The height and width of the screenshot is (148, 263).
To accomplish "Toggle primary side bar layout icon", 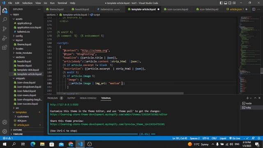I will (x=221, y=3).
